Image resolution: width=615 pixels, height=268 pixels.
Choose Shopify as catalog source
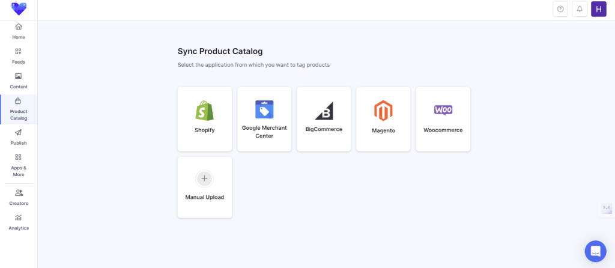(205, 119)
